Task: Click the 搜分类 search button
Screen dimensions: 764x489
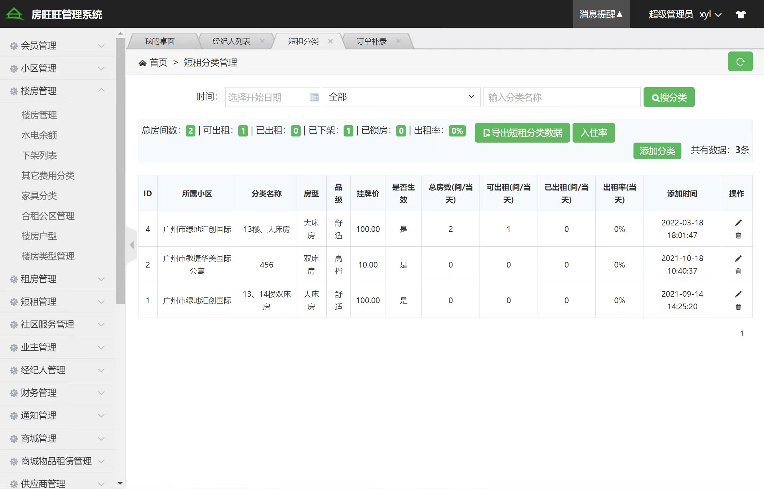Action: click(669, 97)
